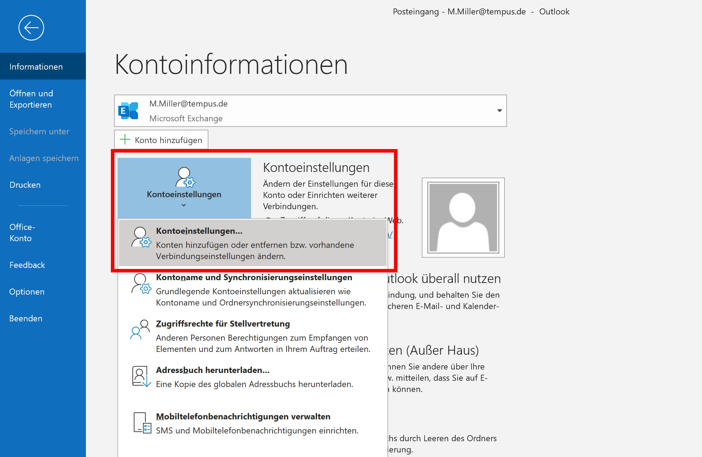The width and height of the screenshot is (702, 457).
Task: Click the Kontoeinstellungen section heading text
Action: (316, 167)
